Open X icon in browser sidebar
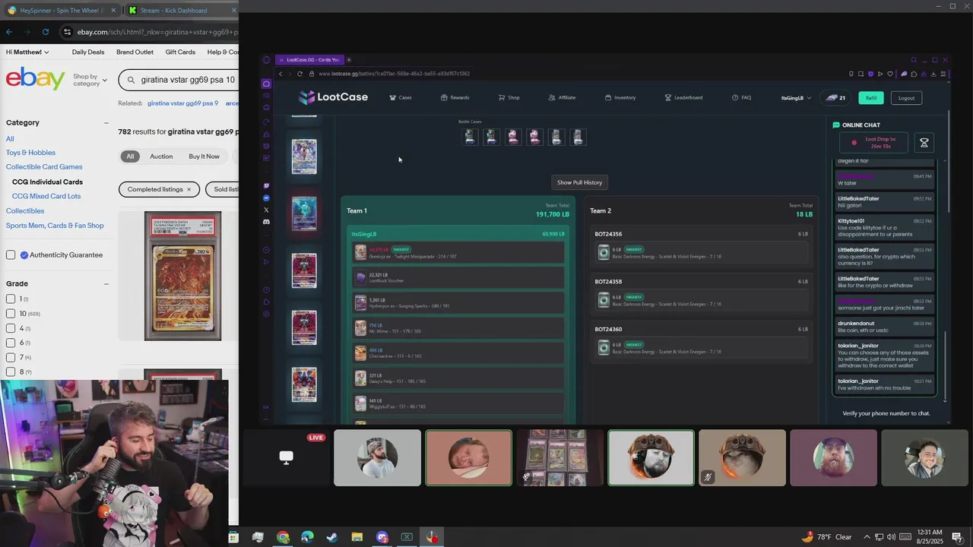 click(266, 210)
